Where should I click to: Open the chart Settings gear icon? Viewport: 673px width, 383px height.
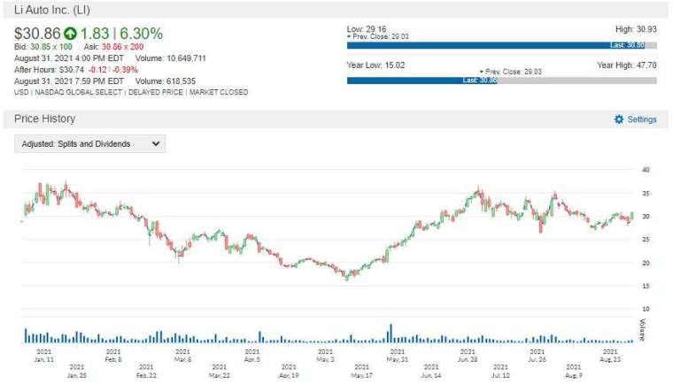618,119
